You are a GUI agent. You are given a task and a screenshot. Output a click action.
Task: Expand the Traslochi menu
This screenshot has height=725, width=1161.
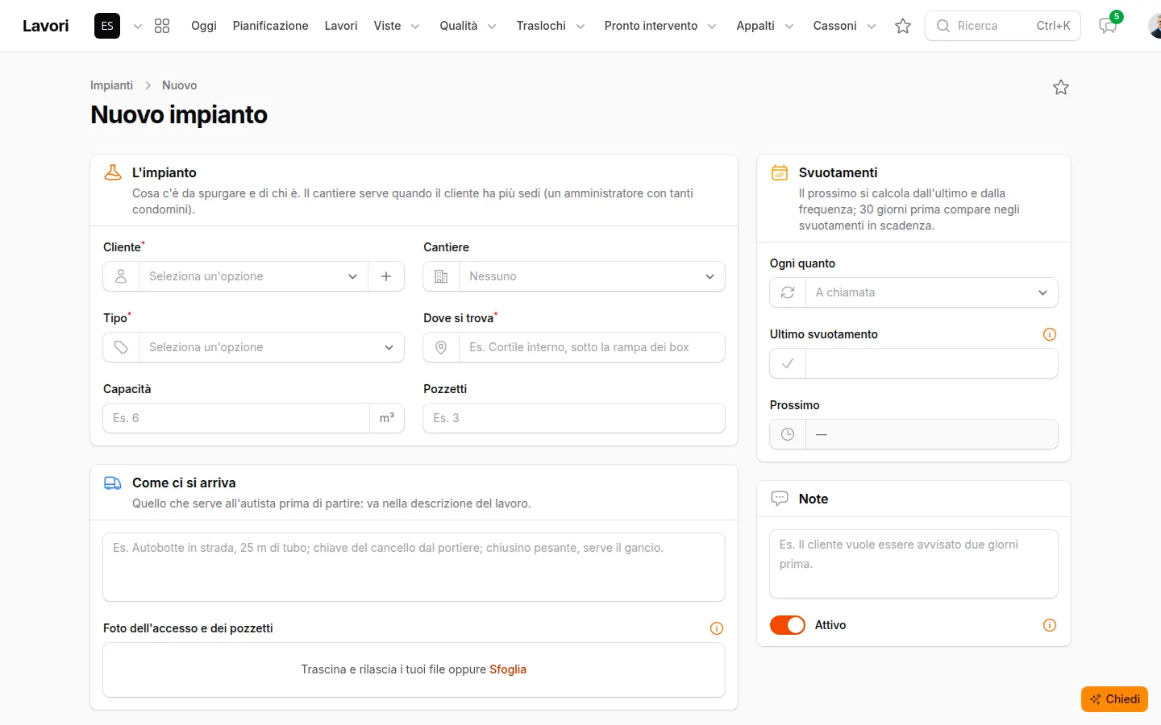point(551,26)
